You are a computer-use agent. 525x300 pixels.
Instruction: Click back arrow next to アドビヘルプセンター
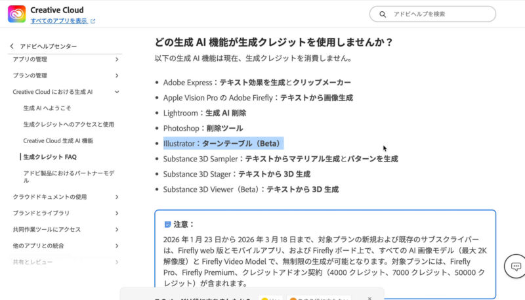[x=12, y=46]
